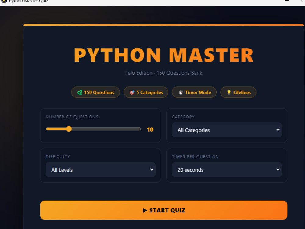305x229 pixels.
Task: Click the CATEGORY label
Action: (183, 117)
